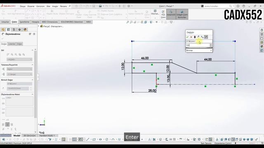Click the reverse dimension direction icon in Değiştir
The height and width of the screenshot is (148, 264).
pyautogui.click(x=198, y=37)
